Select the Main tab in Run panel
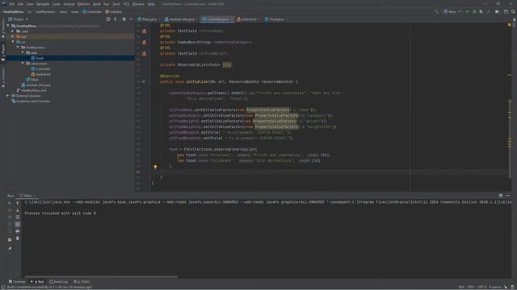Viewport: 517px width, 290px height. pos(27,195)
